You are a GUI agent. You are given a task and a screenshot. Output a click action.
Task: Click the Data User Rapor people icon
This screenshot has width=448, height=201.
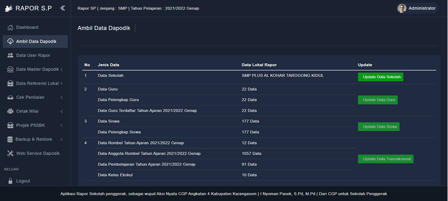tap(10, 55)
